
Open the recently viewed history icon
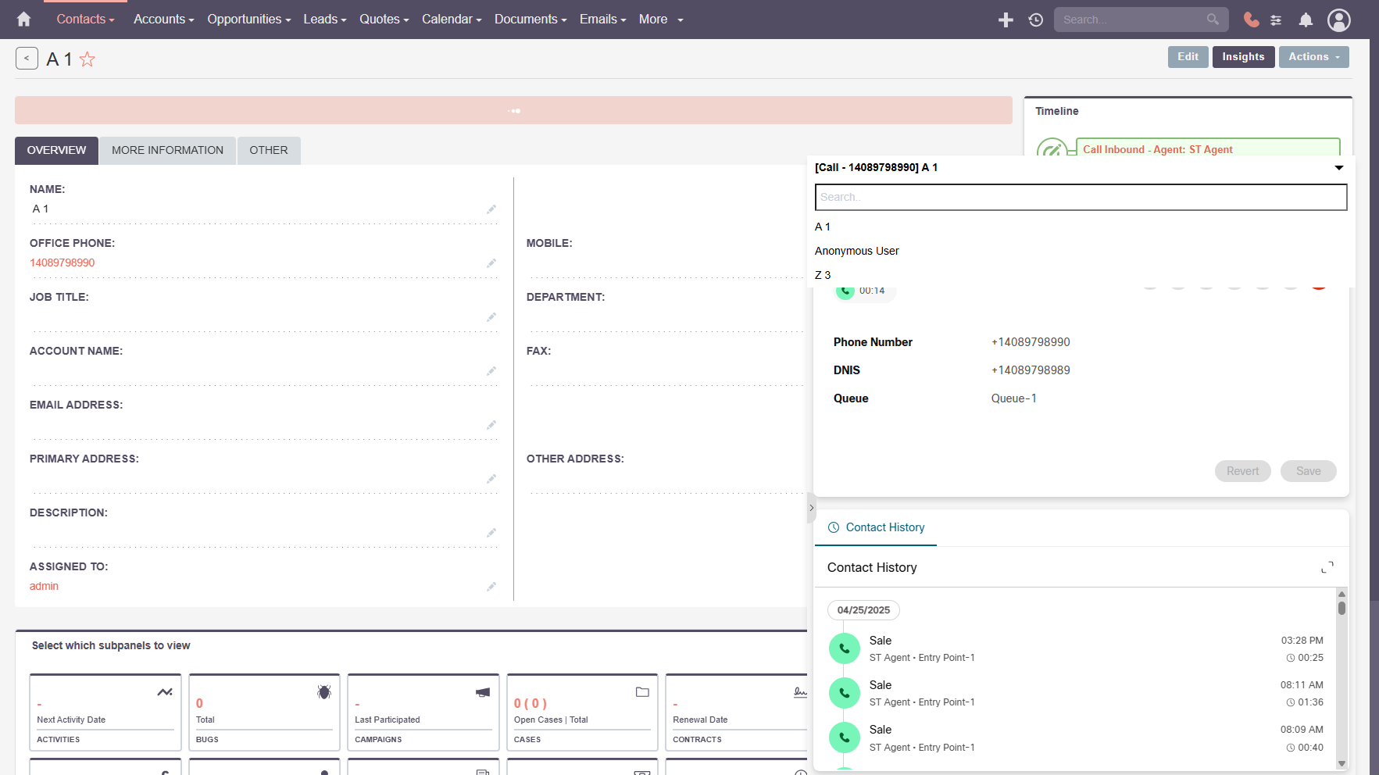pyautogui.click(x=1035, y=20)
